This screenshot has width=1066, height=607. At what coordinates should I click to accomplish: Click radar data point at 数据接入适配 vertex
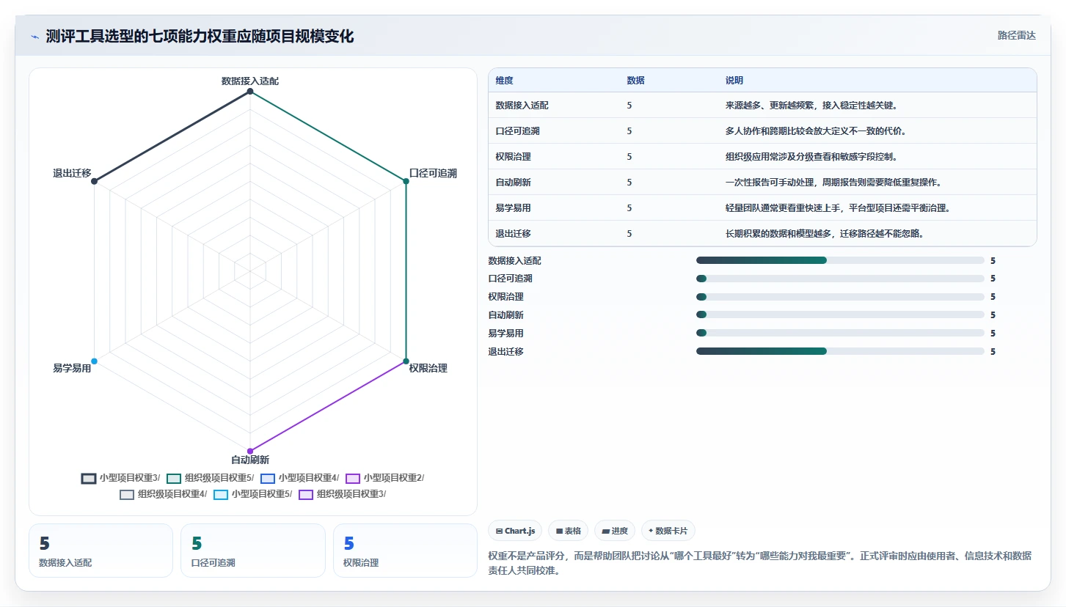[x=250, y=91]
